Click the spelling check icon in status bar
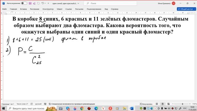197x111 pixels. tap(31, 104)
